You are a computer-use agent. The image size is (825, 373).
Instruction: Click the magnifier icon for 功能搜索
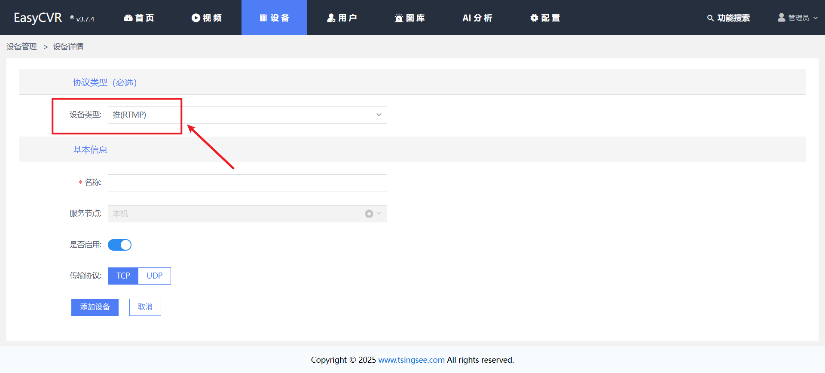pyautogui.click(x=710, y=18)
